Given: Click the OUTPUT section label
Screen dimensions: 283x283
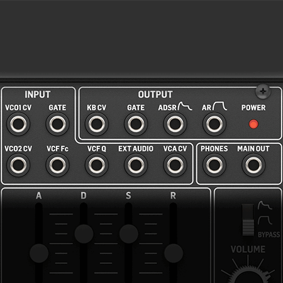Looking at the screenshot, I should click(x=155, y=94).
